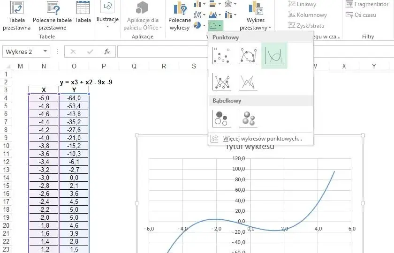The image size is (394, 253).
Task: Choose the flat bubble chart type
Action: [x=221, y=119]
